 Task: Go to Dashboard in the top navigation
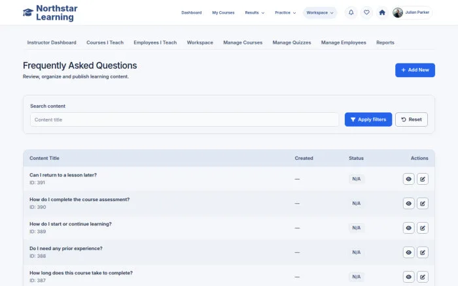191,13
